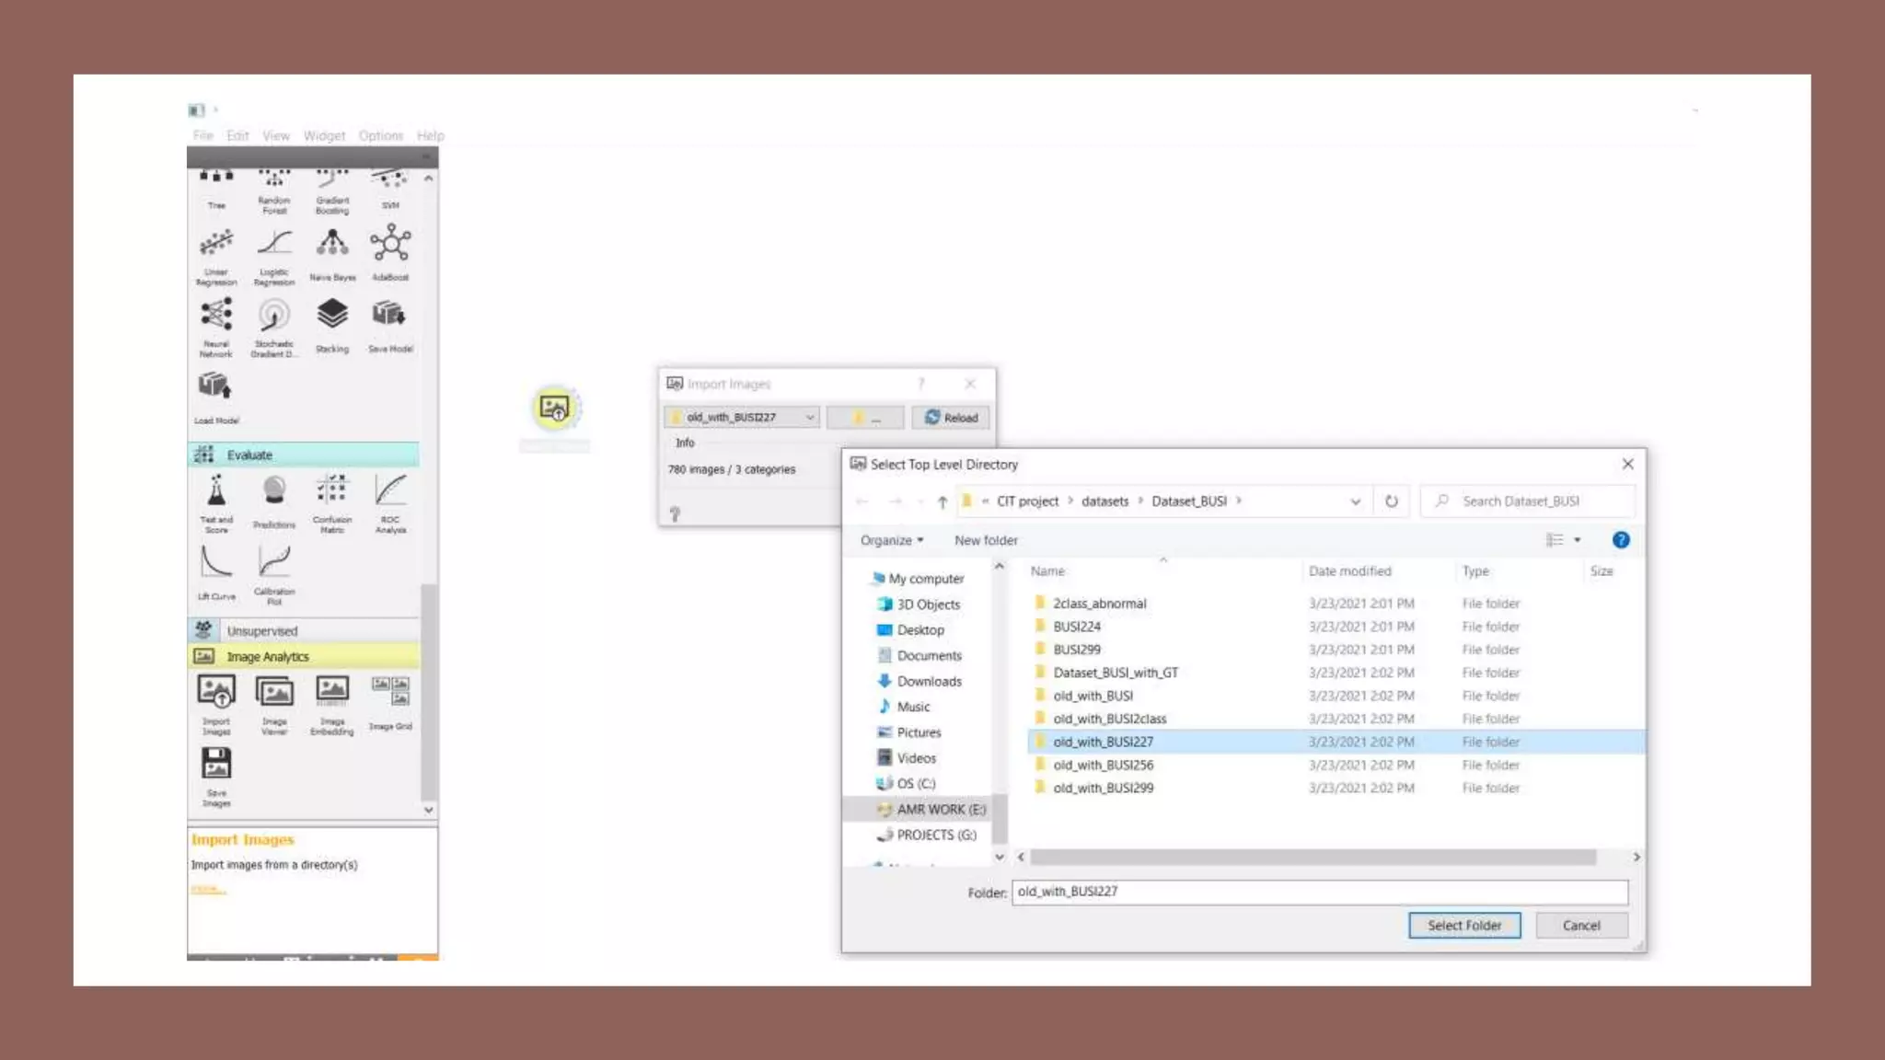Open the recent folder combo old_with_BUSI227
Image resolution: width=1885 pixels, height=1060 pixels.
tap(741, 417)
